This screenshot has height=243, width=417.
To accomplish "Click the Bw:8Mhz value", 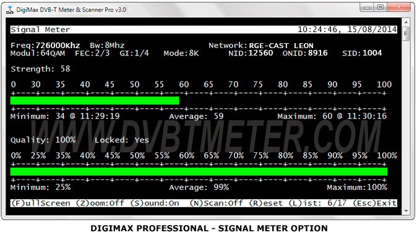I will [107, 45].
